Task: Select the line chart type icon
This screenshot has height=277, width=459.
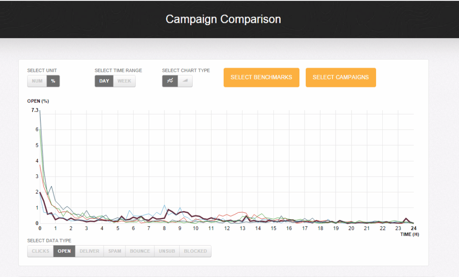Action: [170, 81]
